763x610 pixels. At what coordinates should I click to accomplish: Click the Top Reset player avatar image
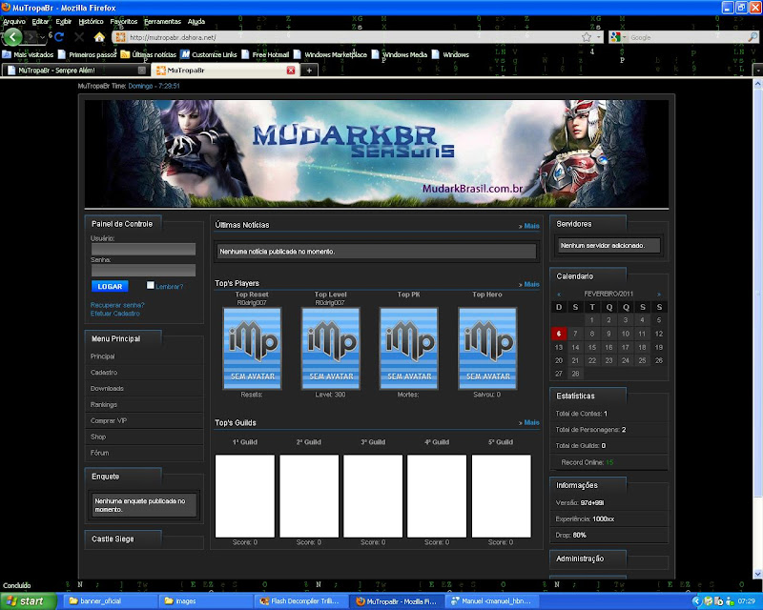point(252,348)
